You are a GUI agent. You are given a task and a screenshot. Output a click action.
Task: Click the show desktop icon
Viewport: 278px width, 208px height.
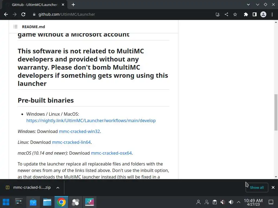coord(271,202)
